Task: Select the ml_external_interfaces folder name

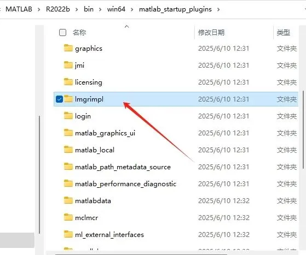Action: pos(109,235)
